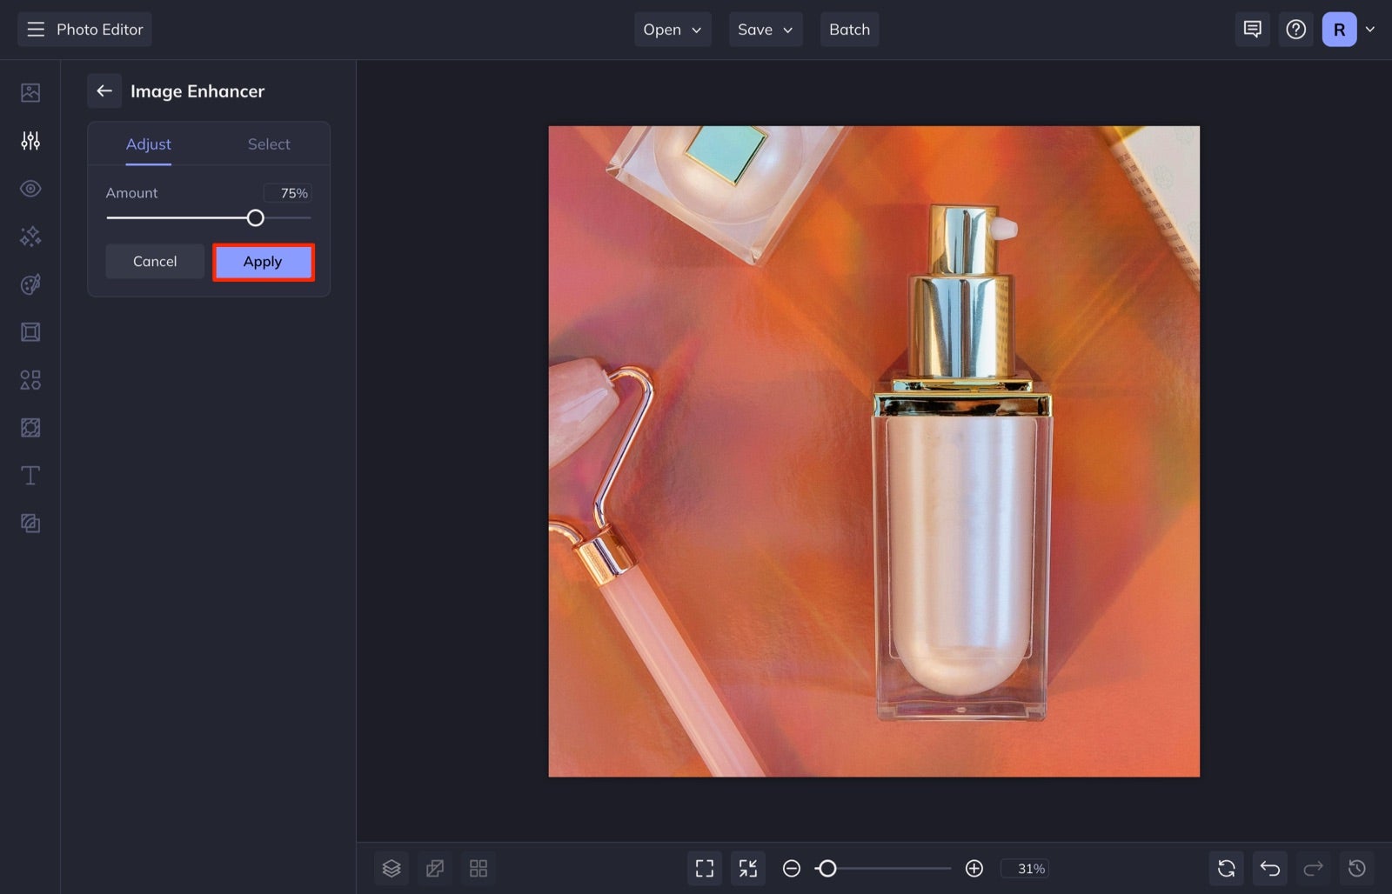Expand the Open dropdown

672,29
